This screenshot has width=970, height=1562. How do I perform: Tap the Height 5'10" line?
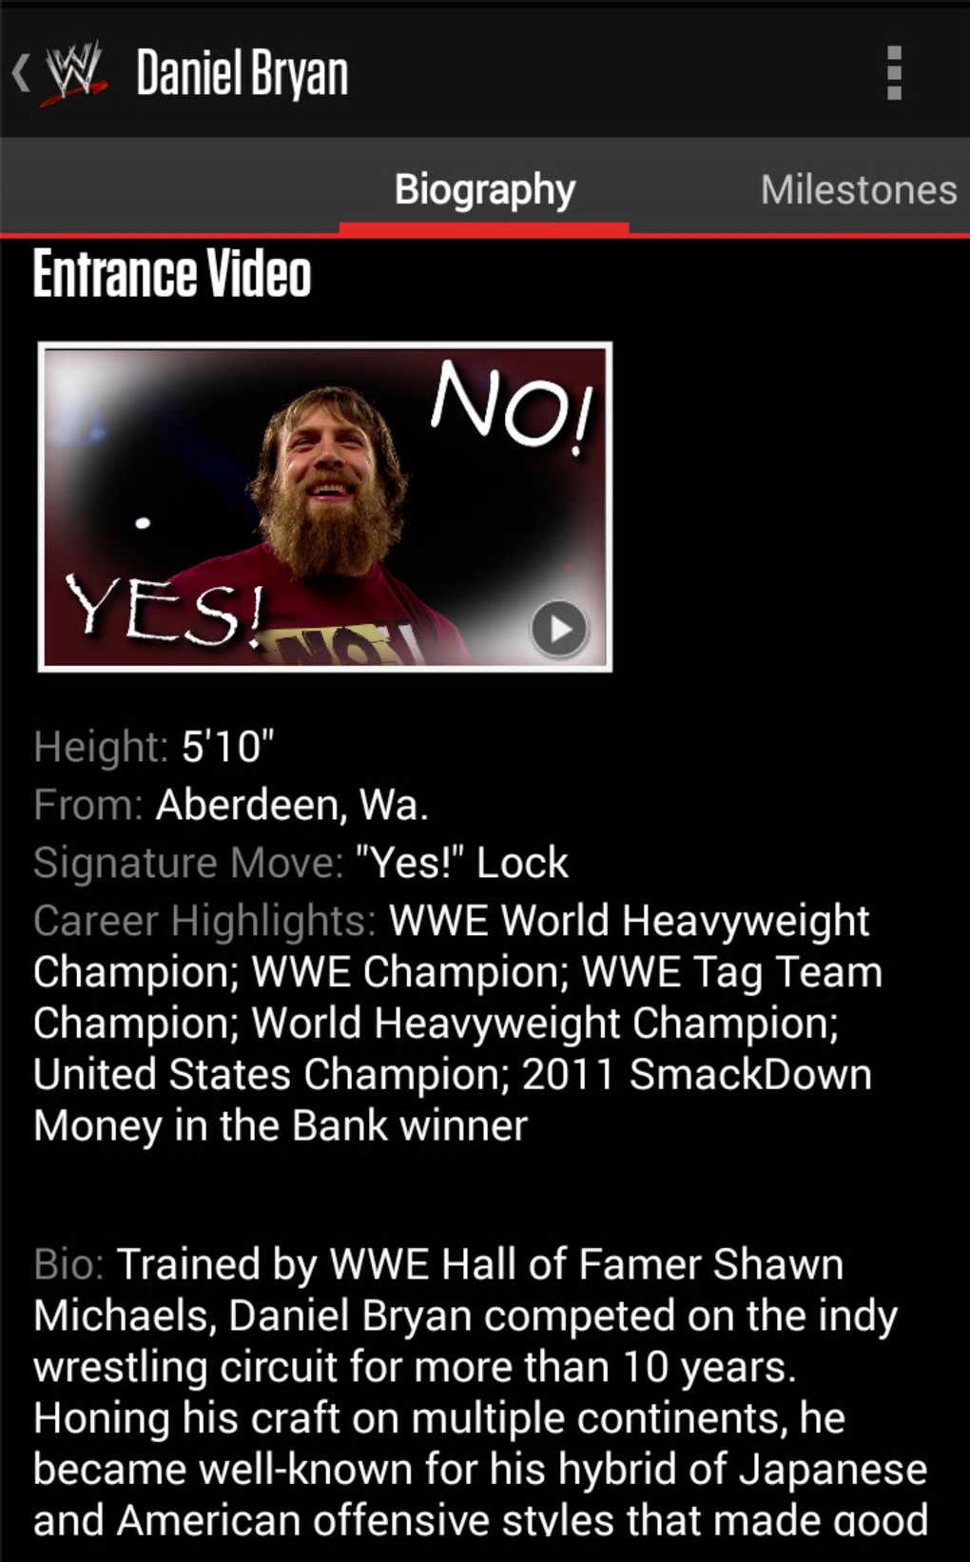click(154, 747)
